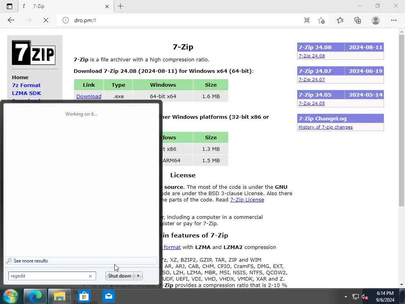Click the 2024-05-14 date header

(x=364, y=95)
